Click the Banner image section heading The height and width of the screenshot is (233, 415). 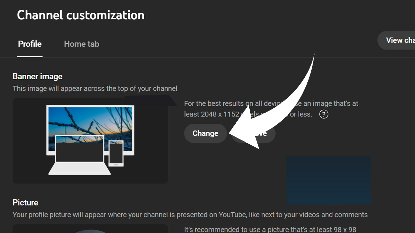(x=37, y=76)
